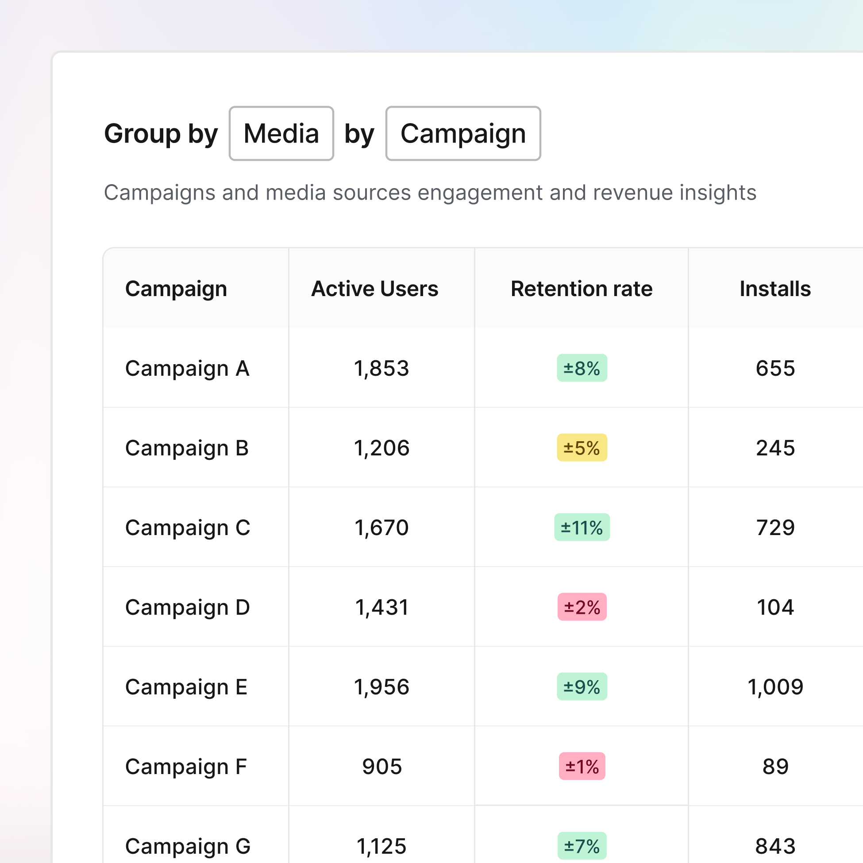The image size is (863, 863).
Task: Open the Media grouping selector
Action: pyautogui.click(x=281, y=133)
